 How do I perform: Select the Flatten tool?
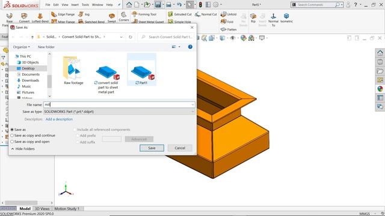(229, 29)
